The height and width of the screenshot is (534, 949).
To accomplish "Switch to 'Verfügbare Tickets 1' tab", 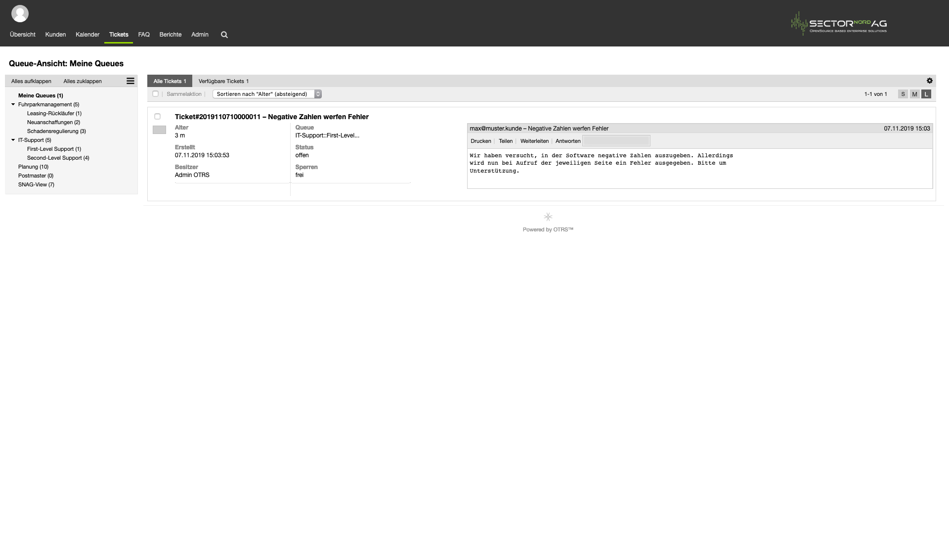I will (x=223, y=81).
